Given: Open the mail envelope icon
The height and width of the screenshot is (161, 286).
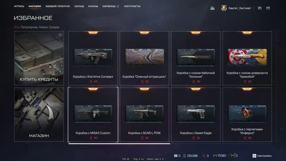Looking at the screenshot, I should click(x=268, y=8).
